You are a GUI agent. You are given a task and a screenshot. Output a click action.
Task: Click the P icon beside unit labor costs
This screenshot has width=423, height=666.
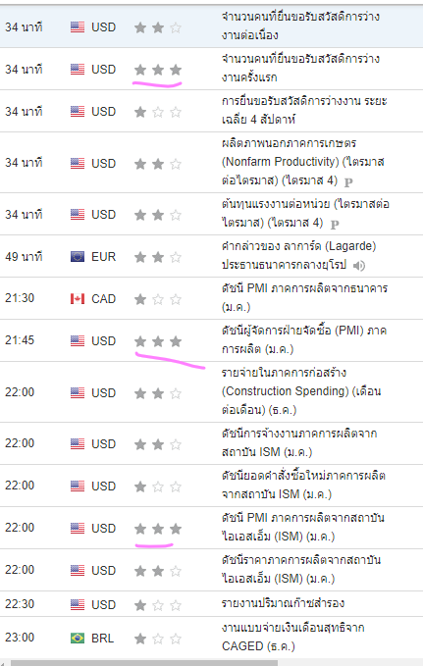pyautogui.click(x=335, y=224)
